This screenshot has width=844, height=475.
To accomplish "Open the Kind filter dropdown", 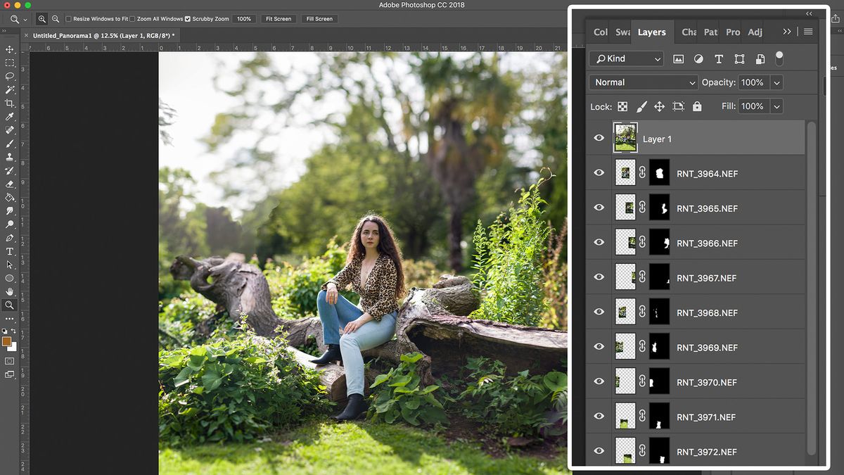I will pyautogui.click(x=626, y=59).
